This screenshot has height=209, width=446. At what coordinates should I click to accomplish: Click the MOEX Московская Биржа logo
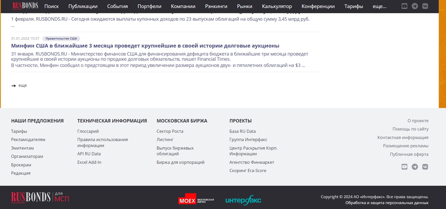[196, 199]
